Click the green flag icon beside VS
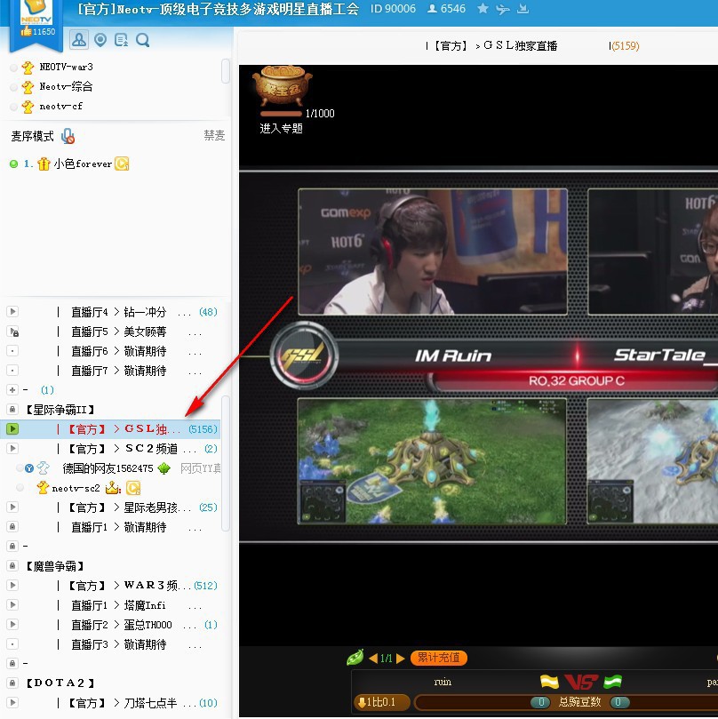Image resolution: width=718 pixels, height=719 pixels. (x=612, y=682)
